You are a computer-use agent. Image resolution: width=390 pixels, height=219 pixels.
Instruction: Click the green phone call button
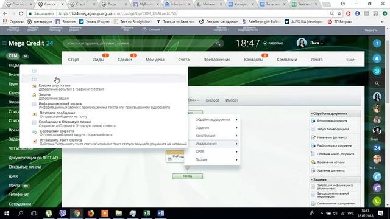377,201
